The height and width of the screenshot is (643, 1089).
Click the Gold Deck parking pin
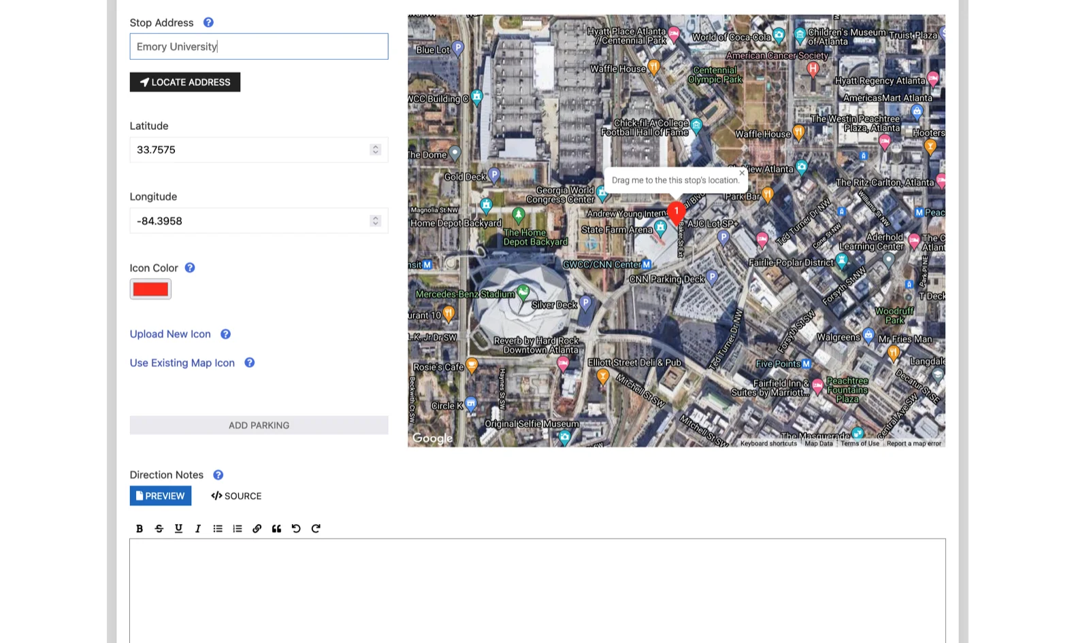494,175
